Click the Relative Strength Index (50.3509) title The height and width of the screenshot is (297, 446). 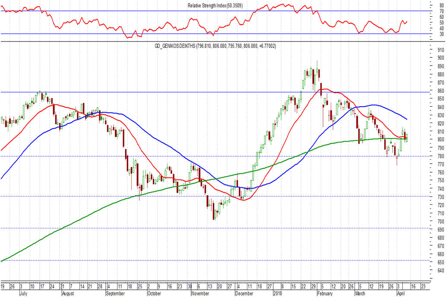point(215,6)
